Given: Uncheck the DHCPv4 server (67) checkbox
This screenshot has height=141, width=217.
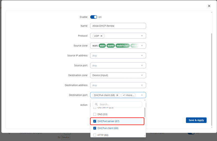Looking at the screenshot, I should pos(95,121).
